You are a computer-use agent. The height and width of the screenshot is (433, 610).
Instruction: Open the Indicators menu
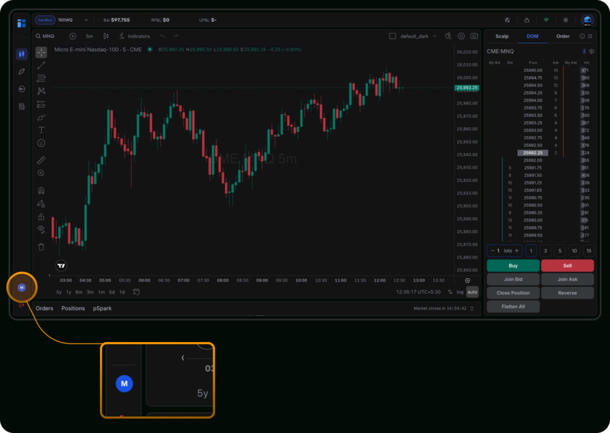tap(135, 36)
